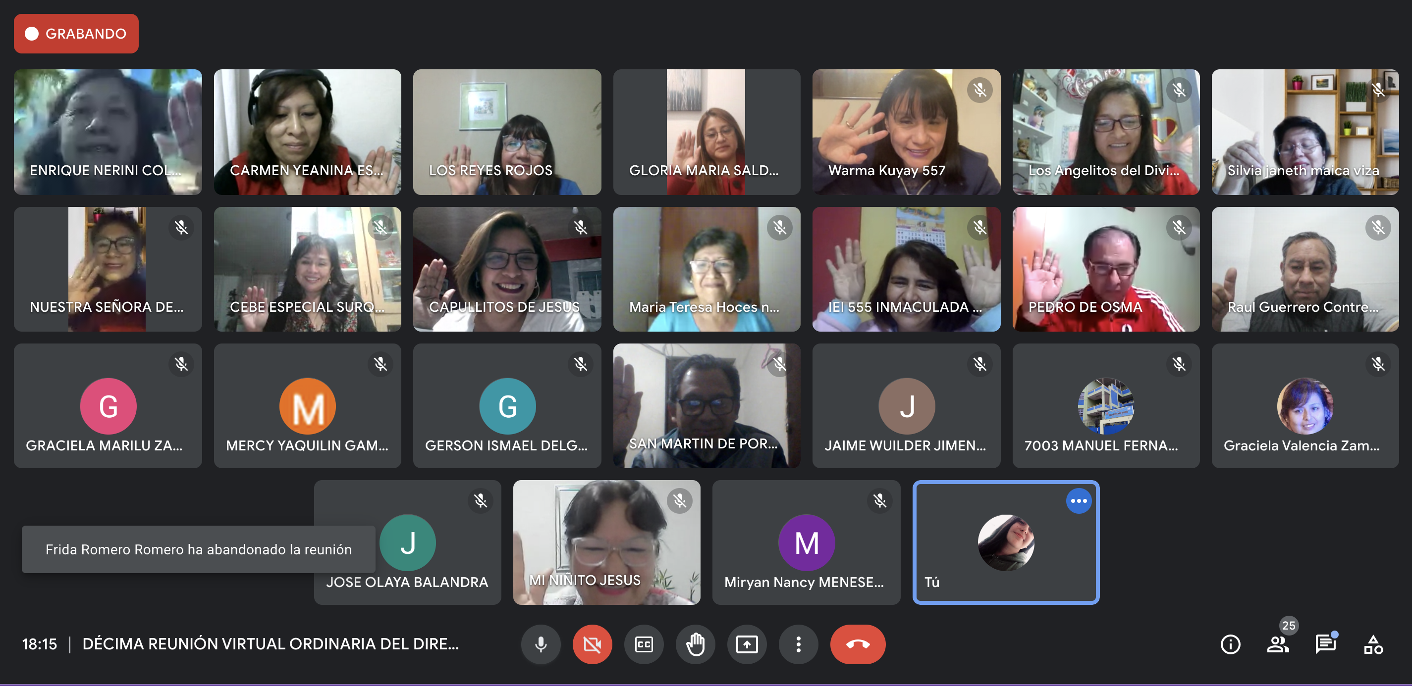Image resolution: width=1412 pixels, height=686 pixels.
Task: Select the Warma Kuyay 557 video tile
Action: click(906, 131)
